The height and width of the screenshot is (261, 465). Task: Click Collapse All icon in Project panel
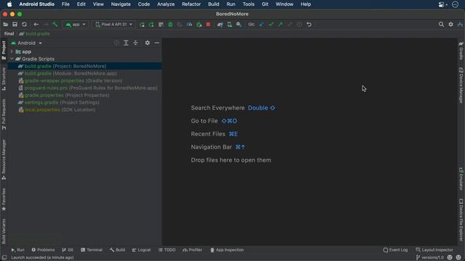click(x=136, y=43)
